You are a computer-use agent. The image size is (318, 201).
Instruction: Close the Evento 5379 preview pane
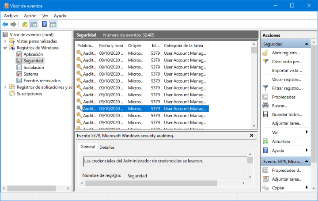pos(251,135)
